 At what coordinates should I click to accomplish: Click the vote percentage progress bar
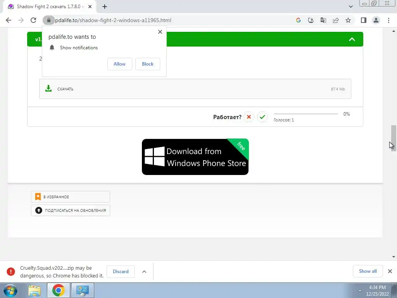(x=306, y=114)
